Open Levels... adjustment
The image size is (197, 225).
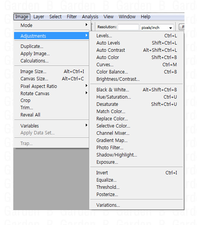[x=137, y=35]
